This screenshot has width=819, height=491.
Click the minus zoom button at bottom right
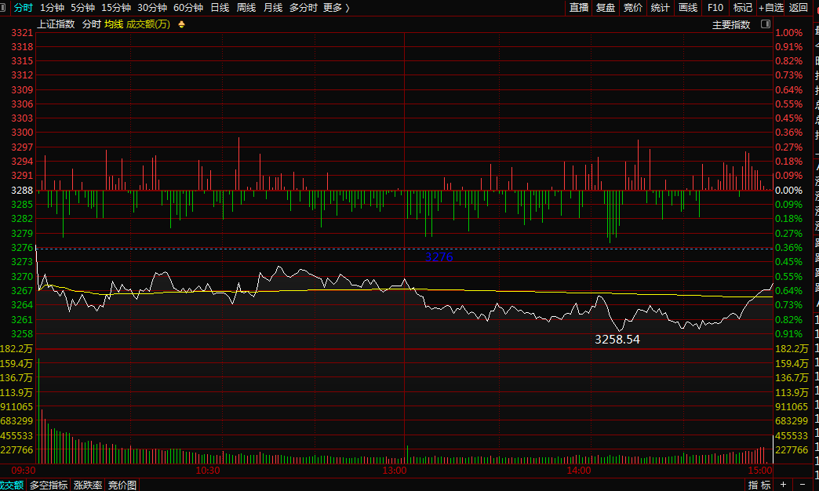click(803, 485)
